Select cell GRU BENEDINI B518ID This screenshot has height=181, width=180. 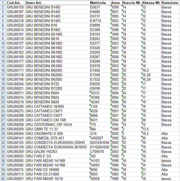57,34
